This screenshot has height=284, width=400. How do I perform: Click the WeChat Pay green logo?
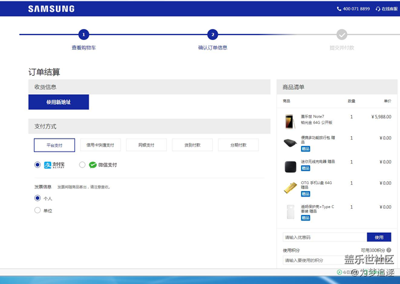(x=93, y=165)
